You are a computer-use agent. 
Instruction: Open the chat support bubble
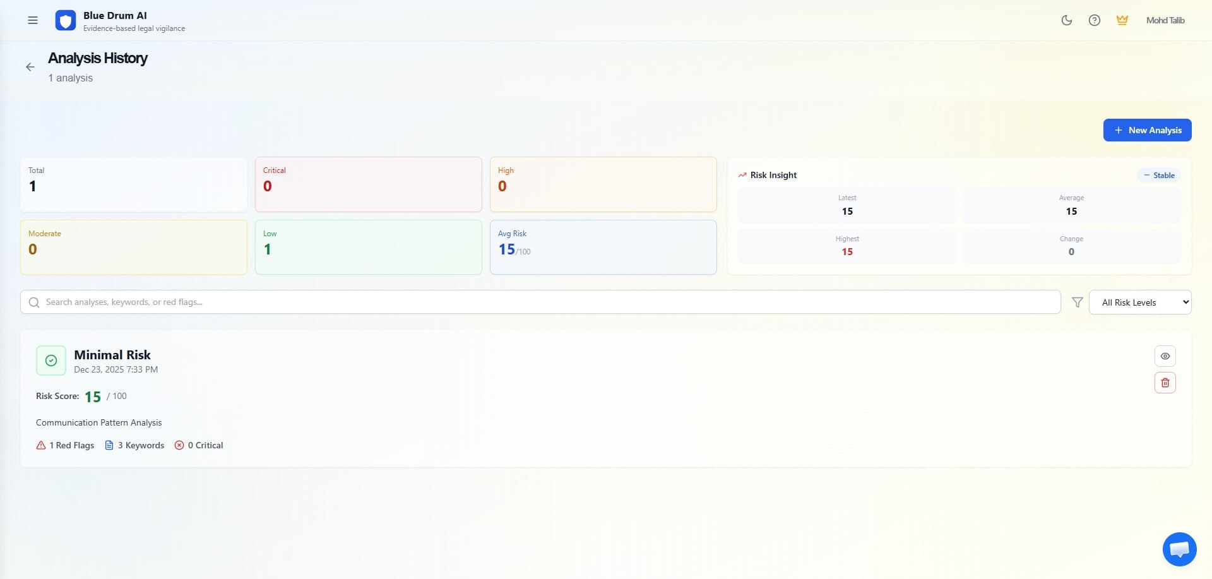[1179, 549]
